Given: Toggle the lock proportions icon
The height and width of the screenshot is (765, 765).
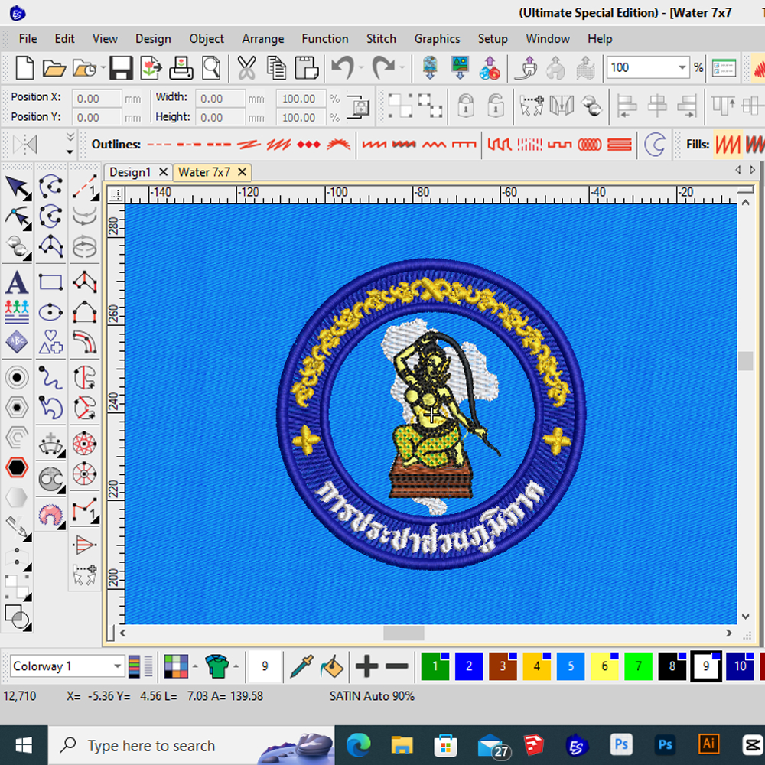Looking at the screenshot, I should pos(359,106).
